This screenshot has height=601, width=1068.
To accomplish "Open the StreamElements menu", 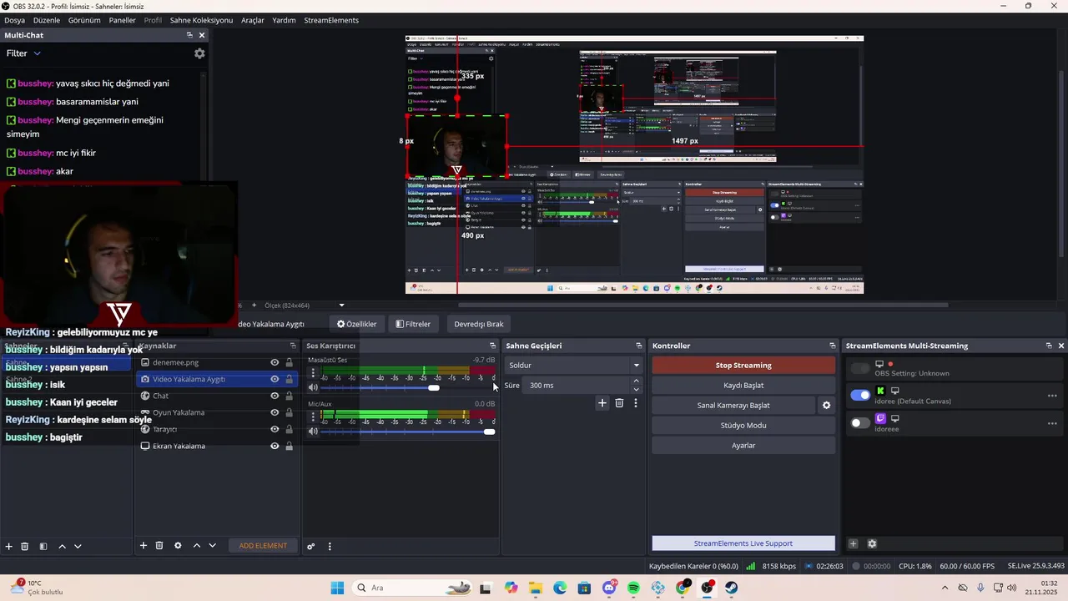I will [x=331, y=20].
